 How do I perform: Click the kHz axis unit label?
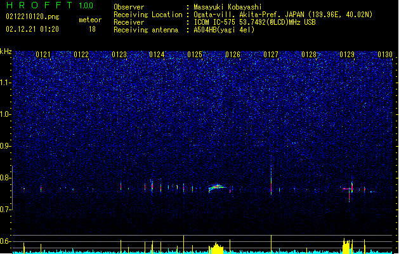(x=6, y=51)
